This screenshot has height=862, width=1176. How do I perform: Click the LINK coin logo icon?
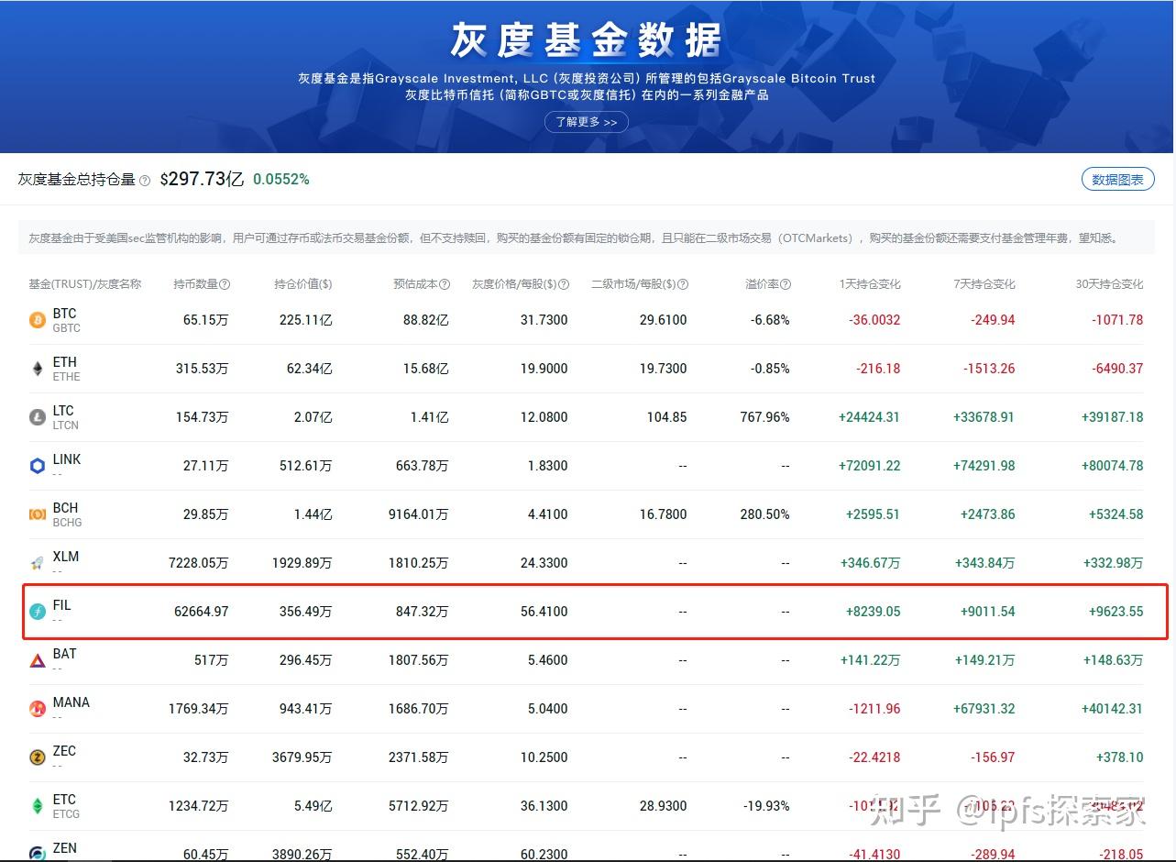tap(37, 466)
